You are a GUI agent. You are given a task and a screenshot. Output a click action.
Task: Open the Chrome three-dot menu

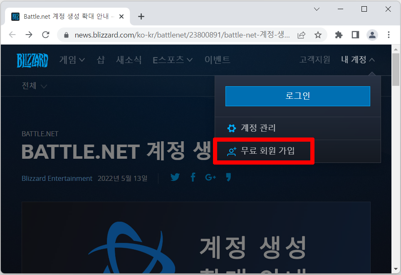[x=389, y=35]
